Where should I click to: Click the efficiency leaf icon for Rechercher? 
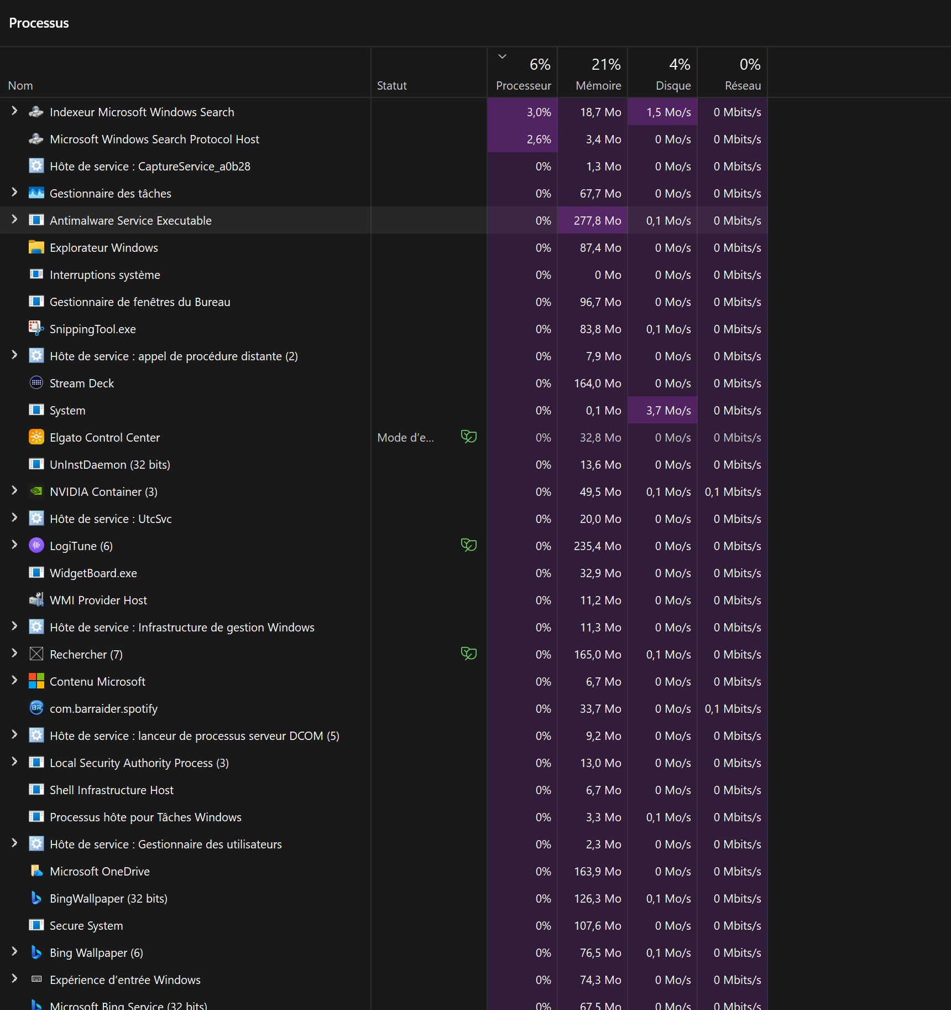(469, 654)
